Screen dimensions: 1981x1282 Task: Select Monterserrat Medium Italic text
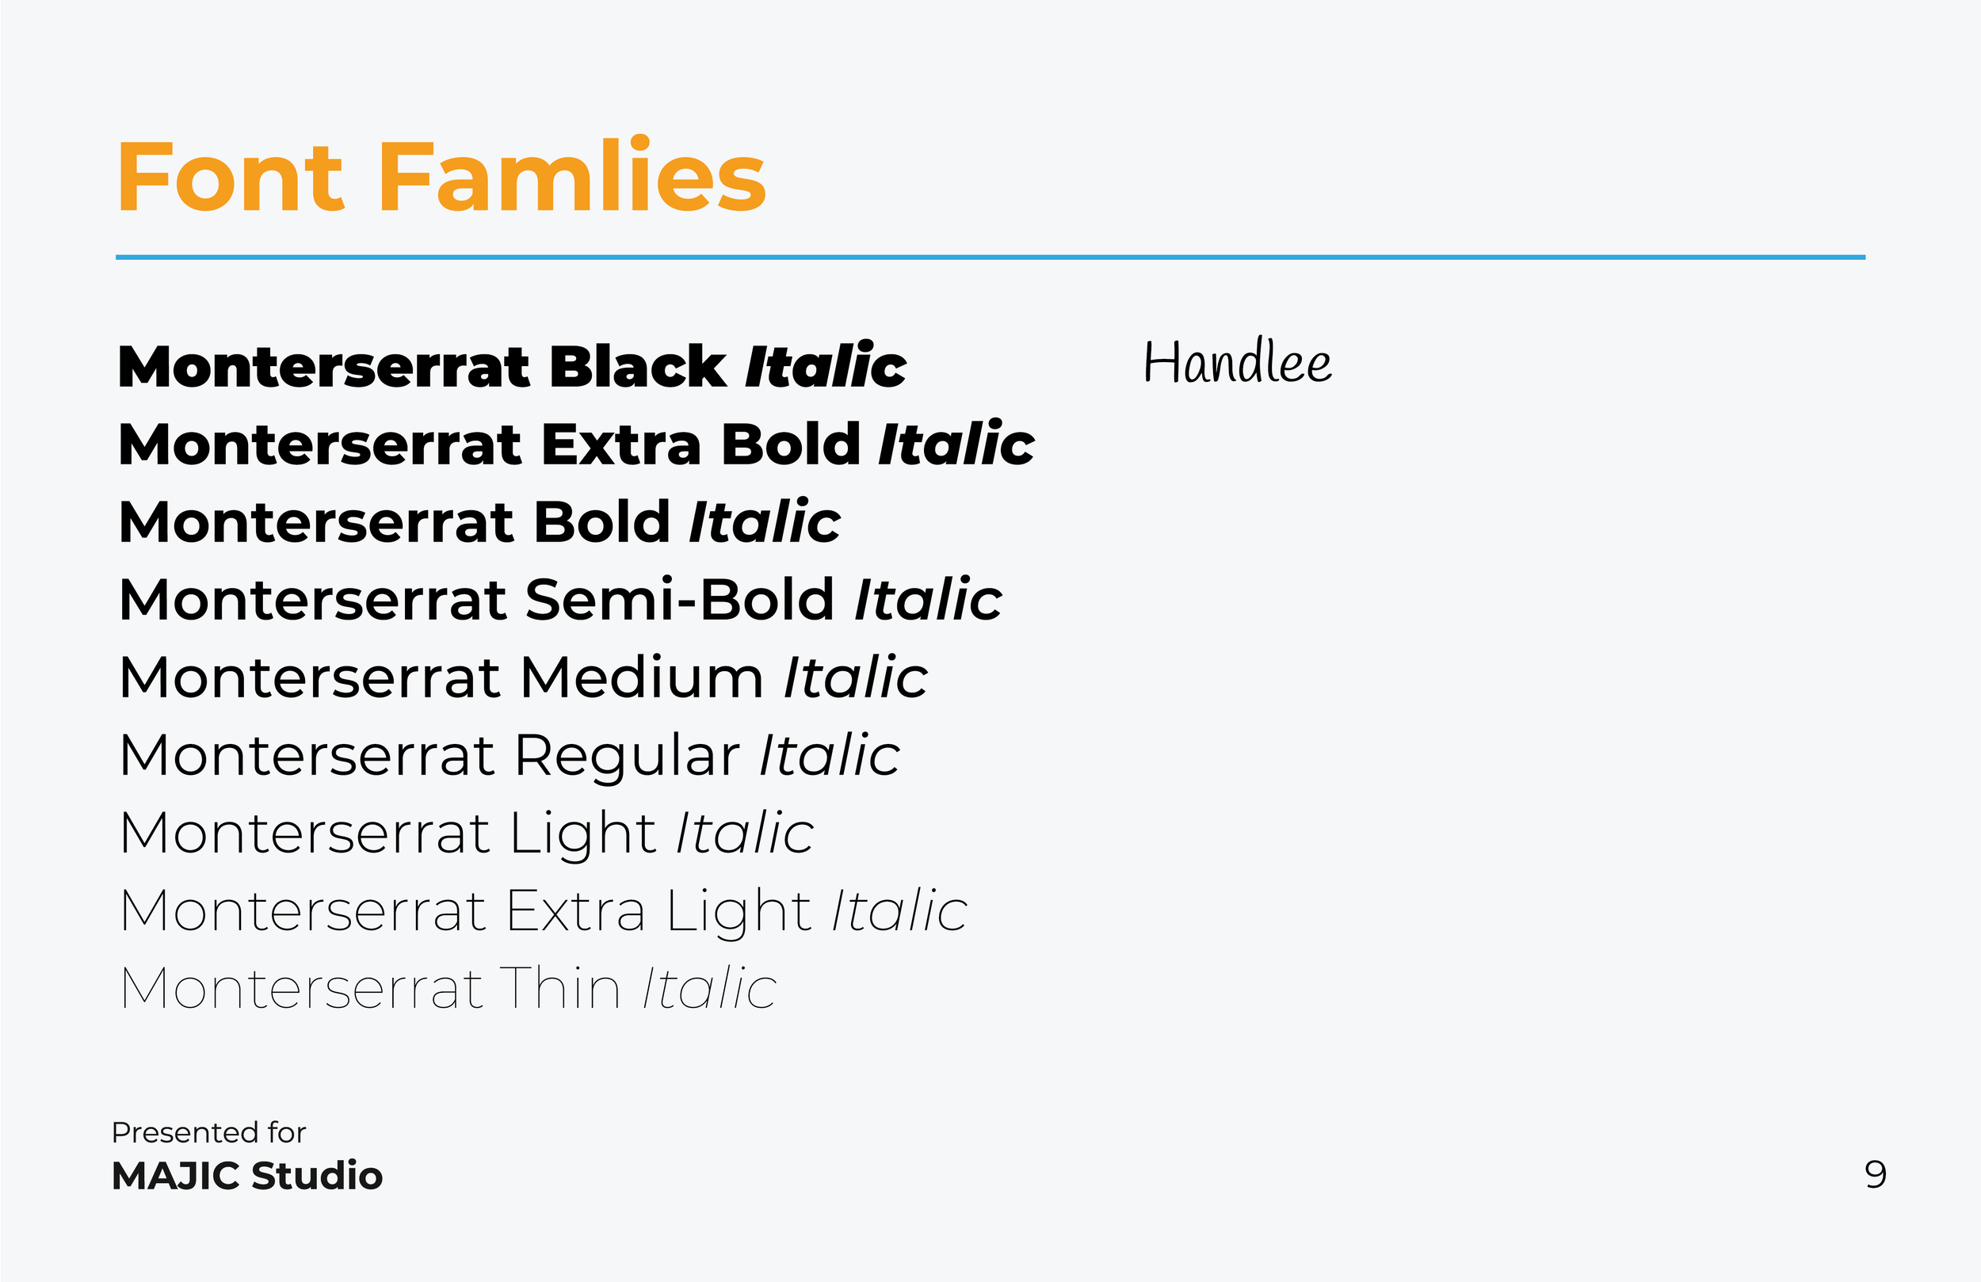pos(524,677)
